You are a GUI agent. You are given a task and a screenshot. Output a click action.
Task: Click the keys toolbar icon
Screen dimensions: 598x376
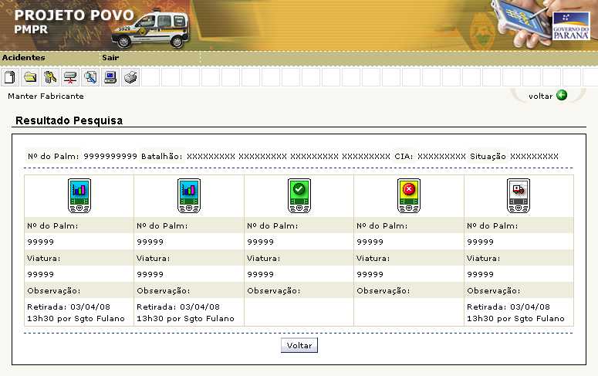pos(50,77)
